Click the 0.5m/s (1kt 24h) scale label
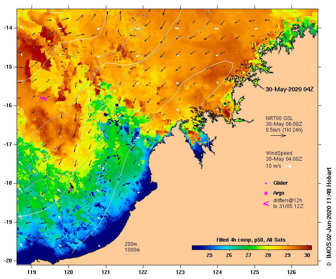 point(284,130)
